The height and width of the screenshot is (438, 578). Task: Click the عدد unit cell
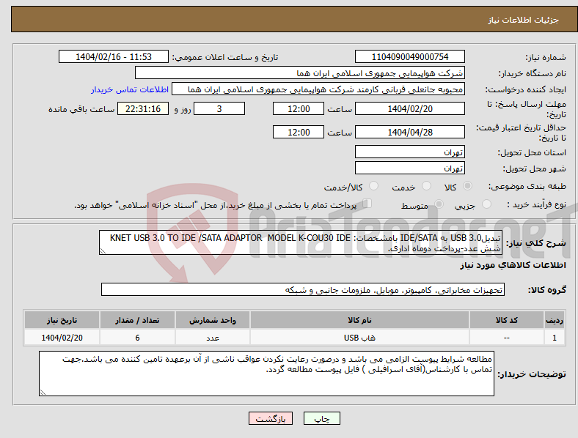[x=213, y=338]
